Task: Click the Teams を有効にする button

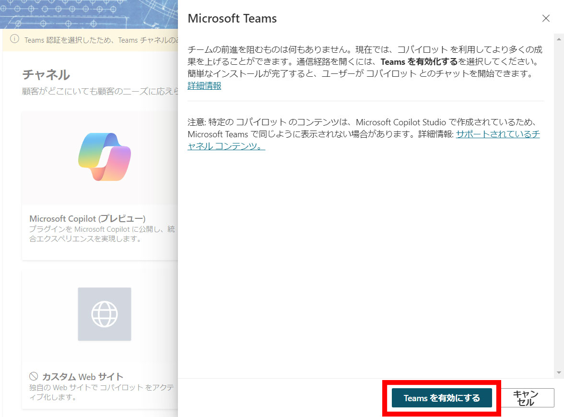Action: (x=441, y=398)
